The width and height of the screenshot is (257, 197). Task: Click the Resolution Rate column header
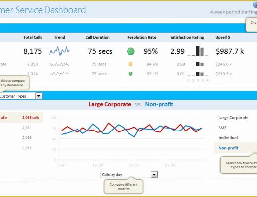point(142,37)
